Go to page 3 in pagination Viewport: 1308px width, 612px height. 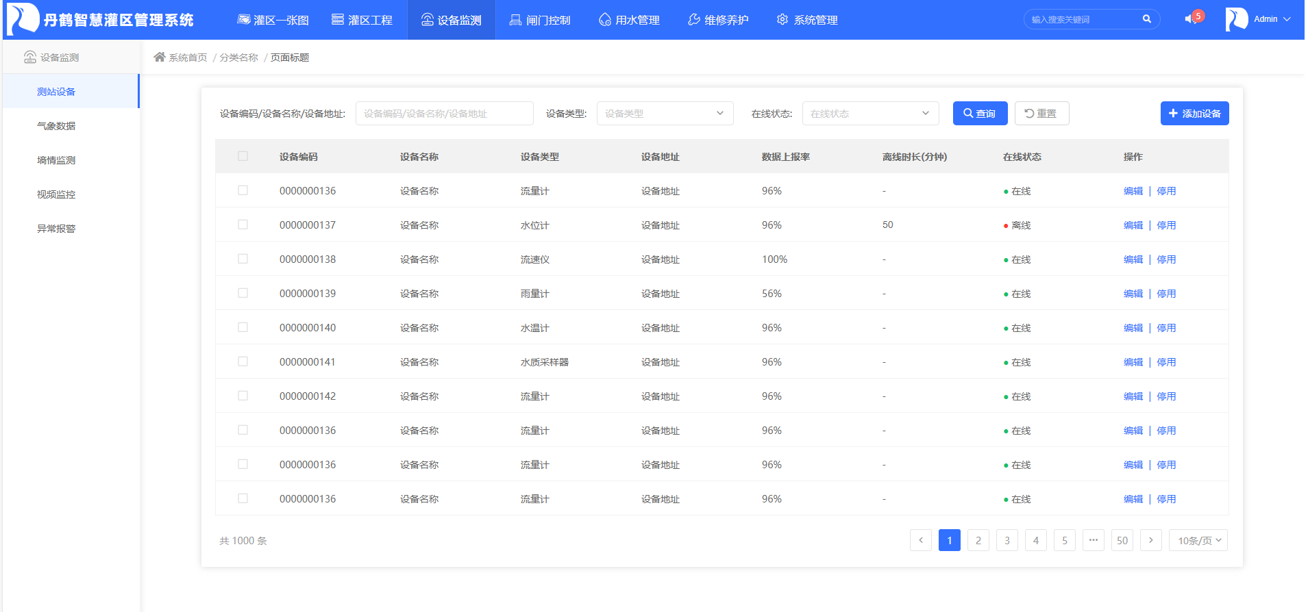click(x=1007, y=540)
